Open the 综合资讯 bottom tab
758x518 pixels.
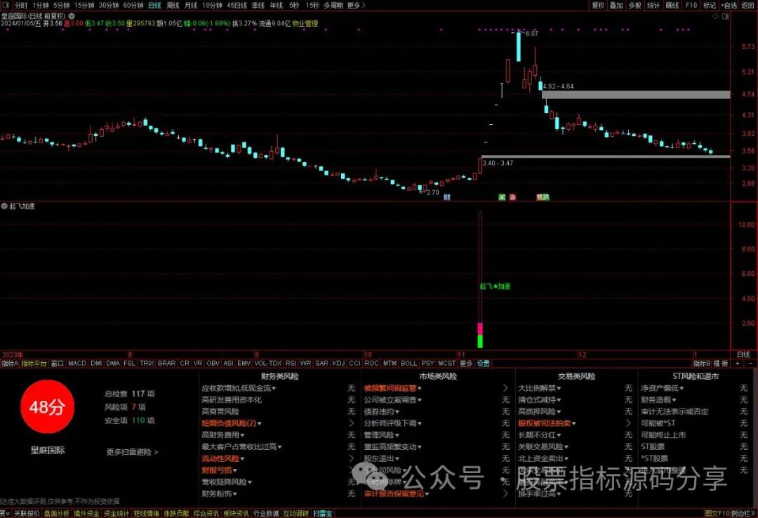pyautogui.click(x=206, y=514)
